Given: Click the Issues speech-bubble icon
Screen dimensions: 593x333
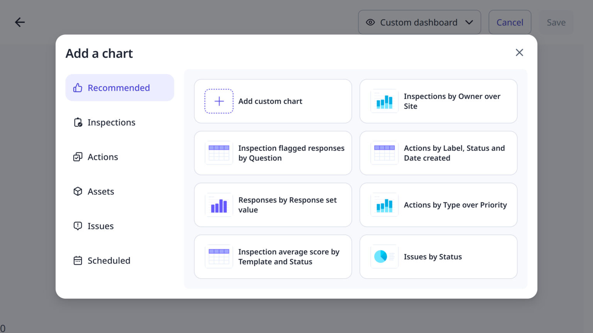Looking at the screenshot, I should (x=78, y=226).
